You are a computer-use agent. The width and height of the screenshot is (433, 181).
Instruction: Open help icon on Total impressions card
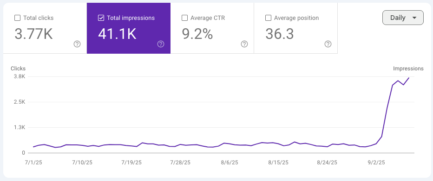point(161,44)
